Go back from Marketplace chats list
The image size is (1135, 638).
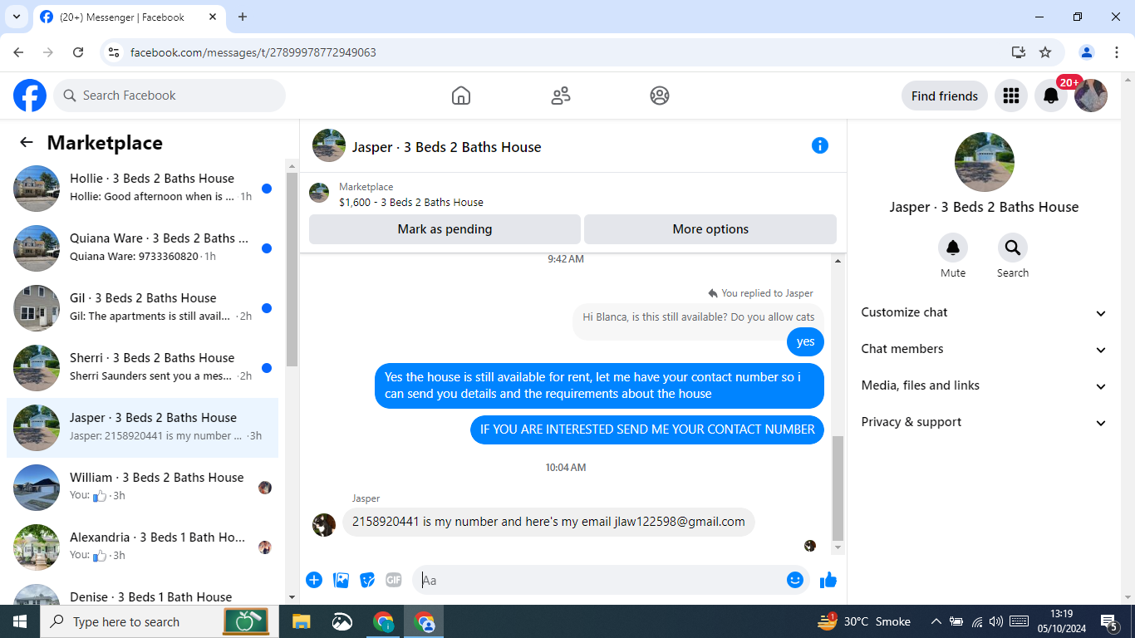(x=27, y=142)
